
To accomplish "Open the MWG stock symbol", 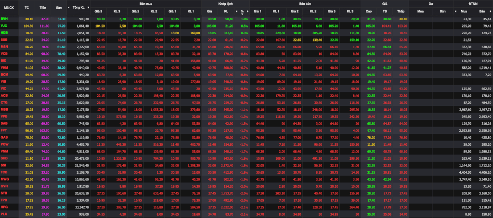I will coord(5,179).
